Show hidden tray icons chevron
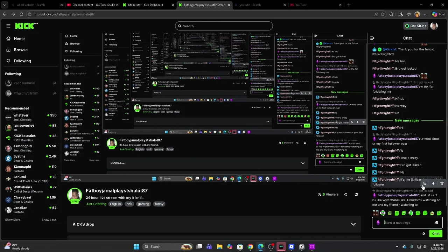 tap(397, 247)
